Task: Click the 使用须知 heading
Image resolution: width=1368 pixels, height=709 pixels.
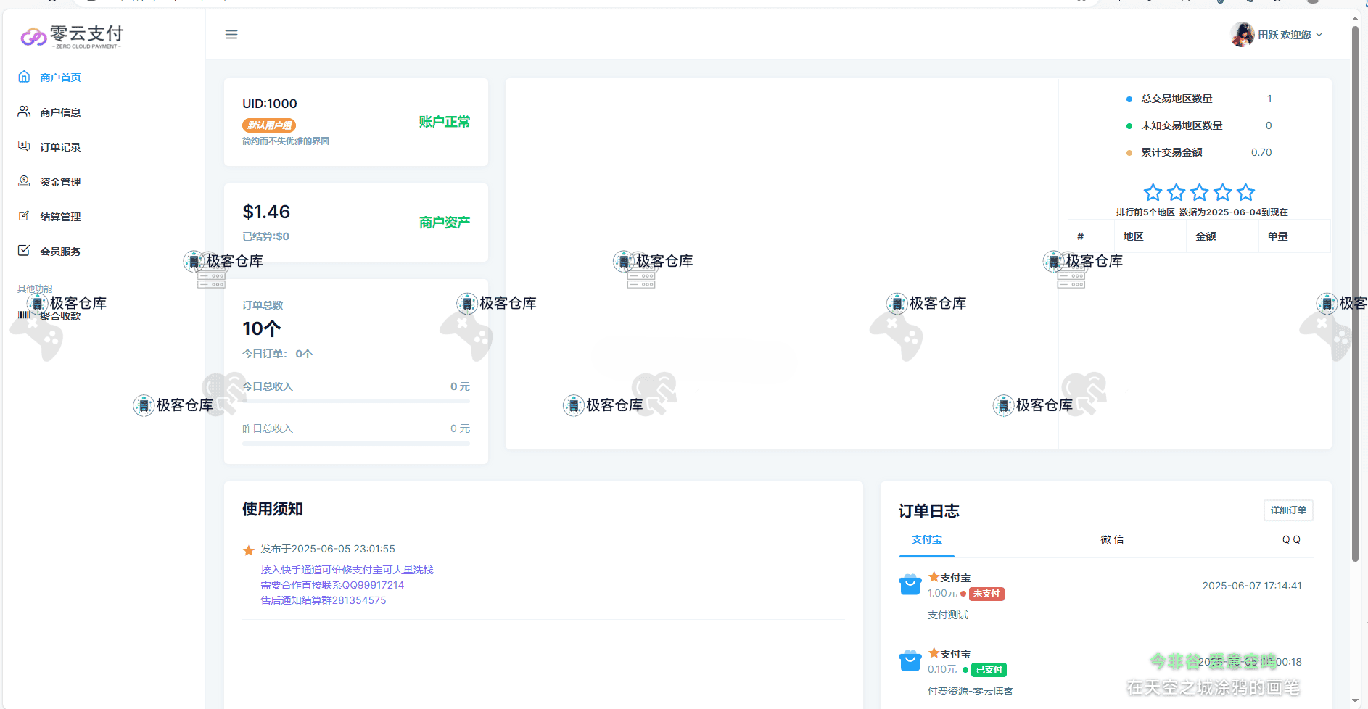Action: tap(273, 509)
